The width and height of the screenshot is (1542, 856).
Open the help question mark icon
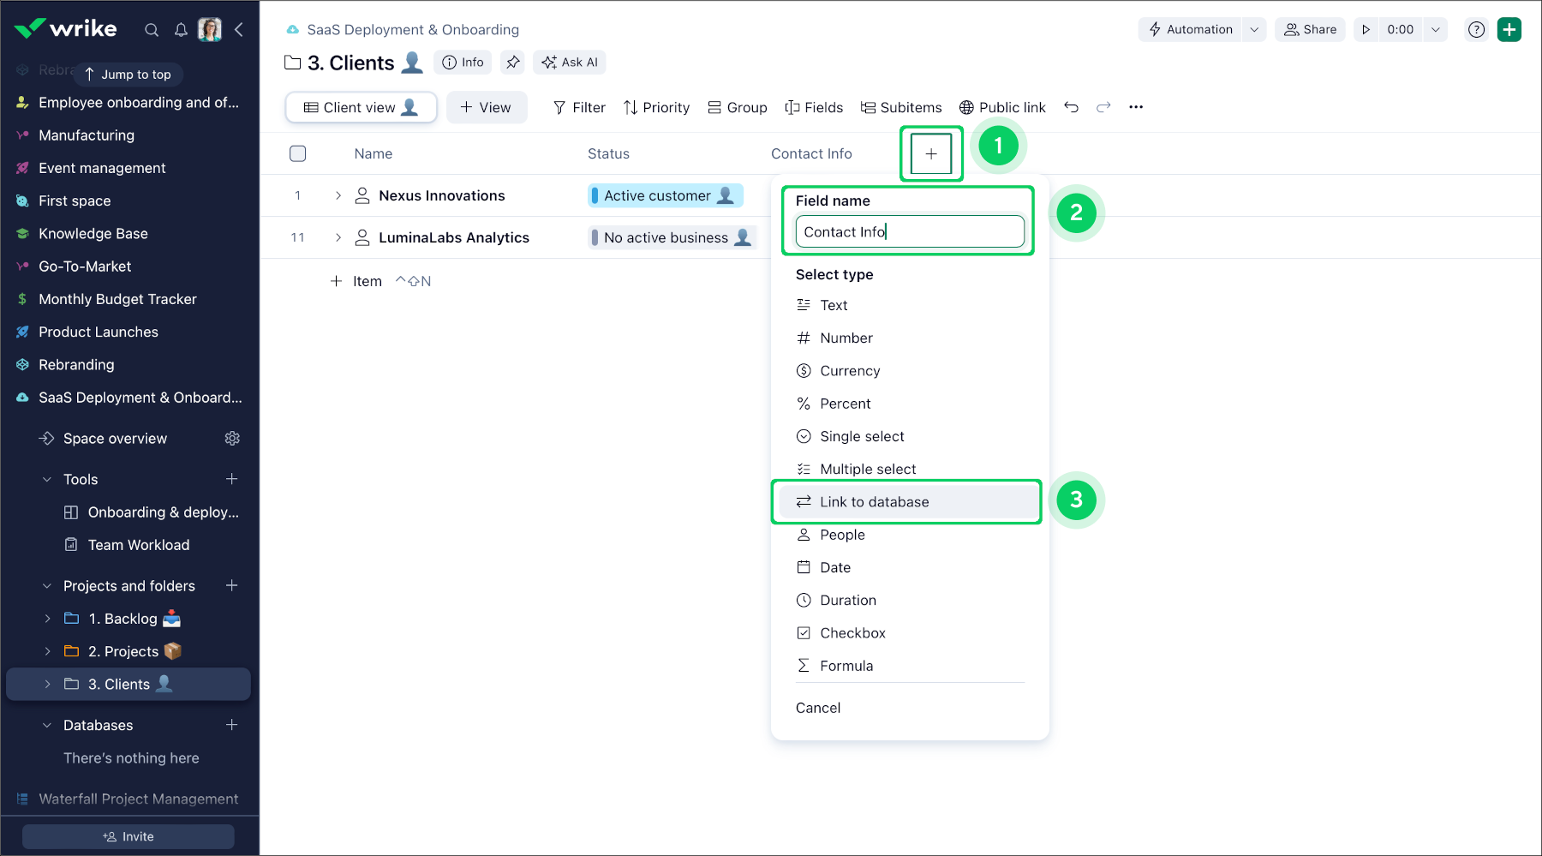point(1476,29)
